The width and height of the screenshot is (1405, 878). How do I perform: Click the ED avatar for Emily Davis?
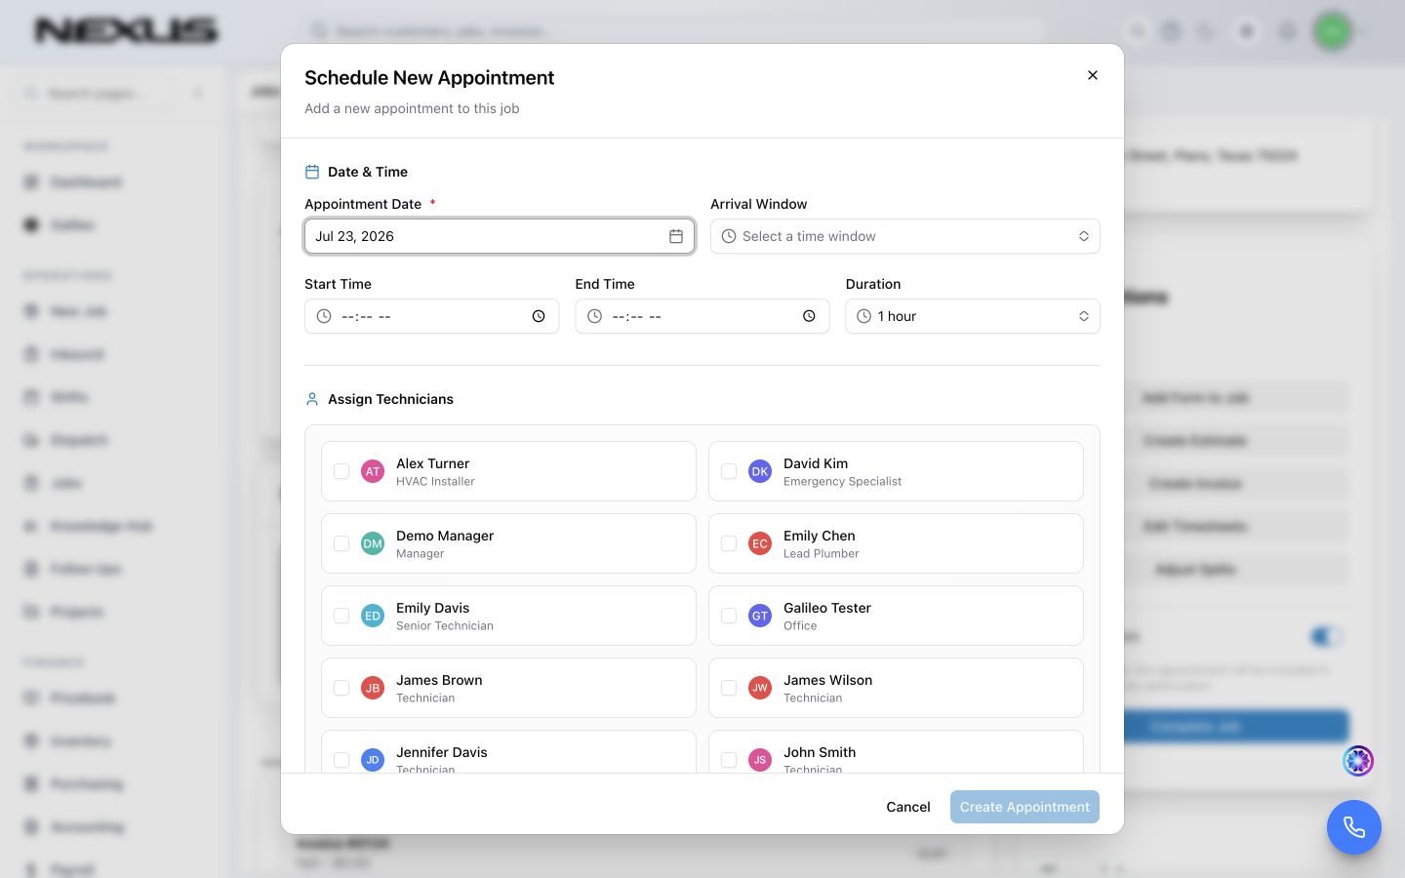[x=373, y=616]
